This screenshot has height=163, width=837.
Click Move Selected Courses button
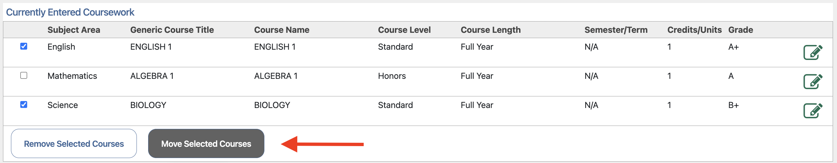pyautogui.click(x=206, y=143)
